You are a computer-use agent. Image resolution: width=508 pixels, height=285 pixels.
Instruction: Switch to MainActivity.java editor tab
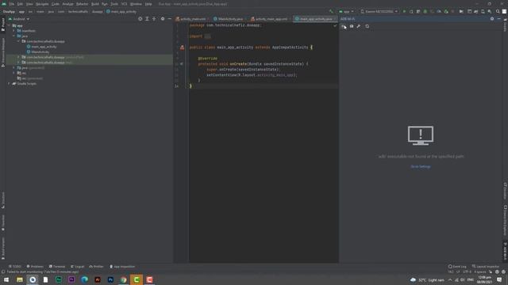[230, 19]
